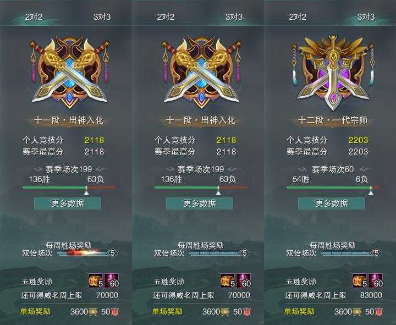Click the 十二段 一代宗师 rank emblem
This screenshot has height=325, width=396.
coord(333,73)
